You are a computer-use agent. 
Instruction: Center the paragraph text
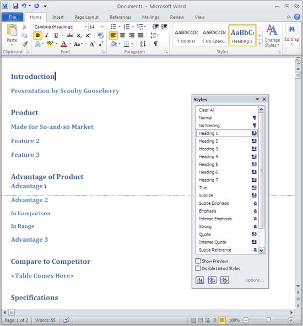point(122,35)
